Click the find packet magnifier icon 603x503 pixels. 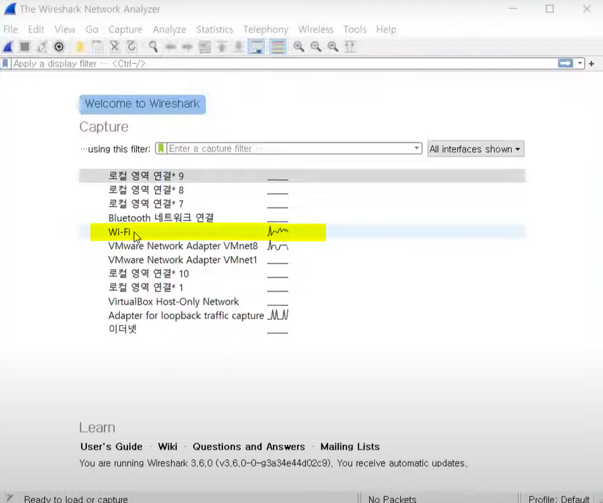[x=153, y=47]
